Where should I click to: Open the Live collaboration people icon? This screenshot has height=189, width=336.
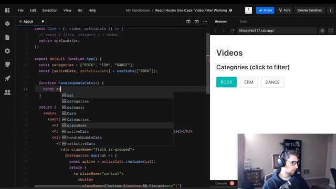[7, 92]
